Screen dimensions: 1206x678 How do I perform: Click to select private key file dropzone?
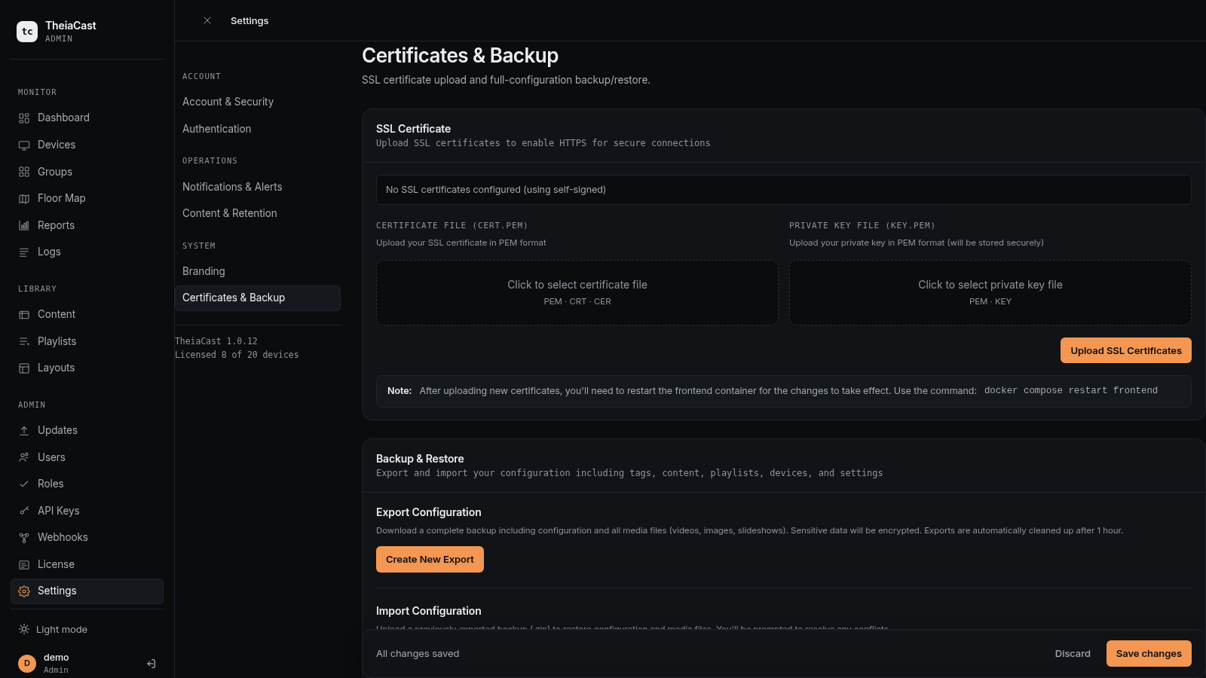(990, 292)
